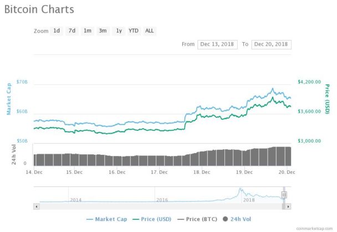
Task: Toggle the Price (USD) legend series
Action: [152, 219]
